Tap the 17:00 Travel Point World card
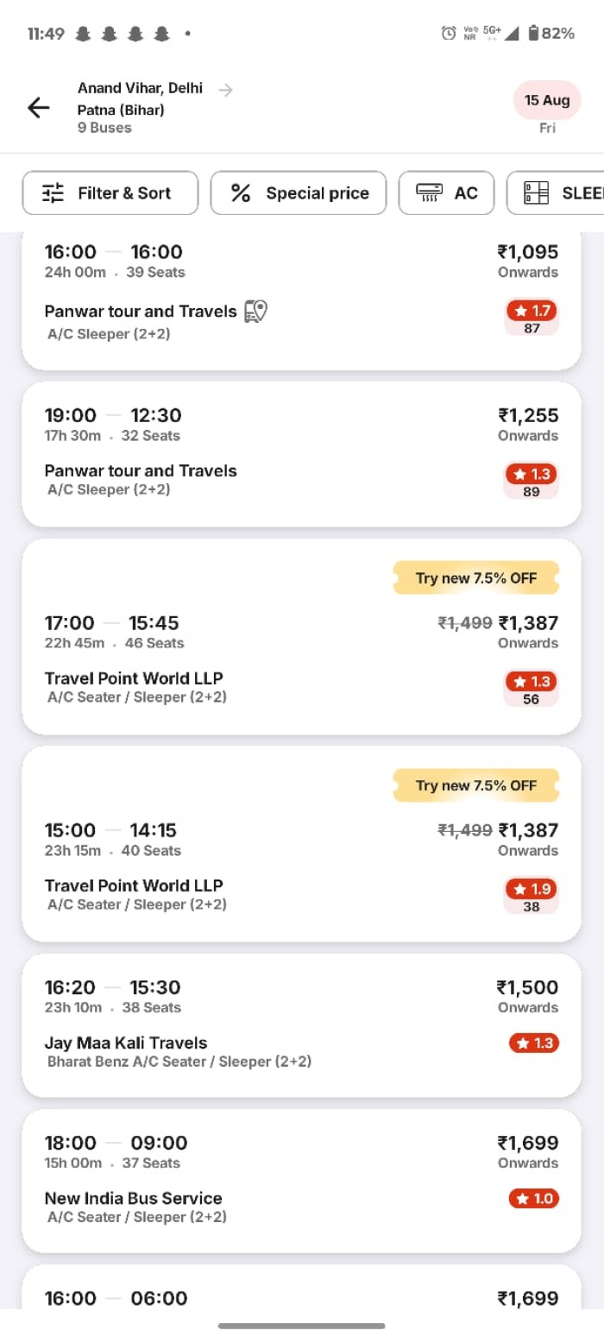Viewport: 604px width, 1343px height. pos(259,656)
